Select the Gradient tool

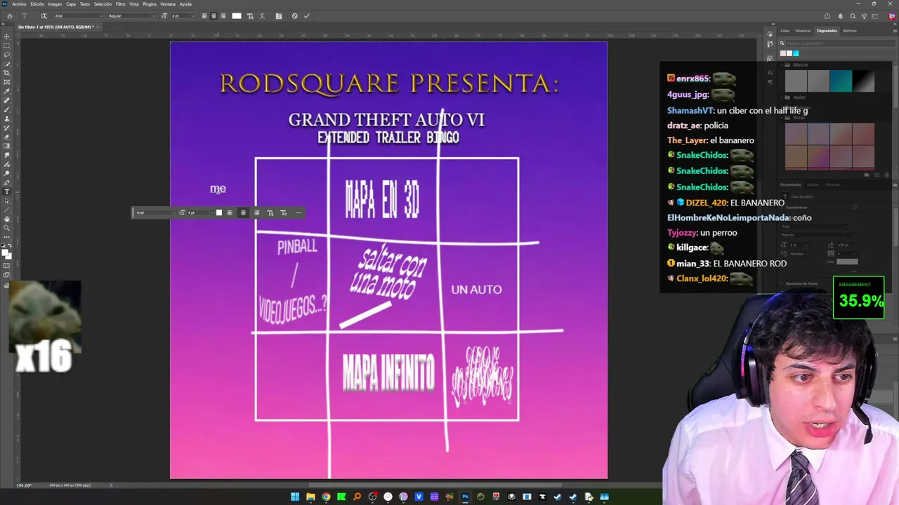click(x=7, y=146)
